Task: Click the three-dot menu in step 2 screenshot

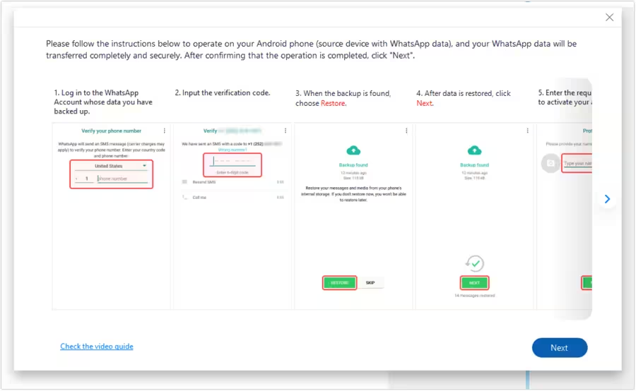Action: (x=285, y=131)
